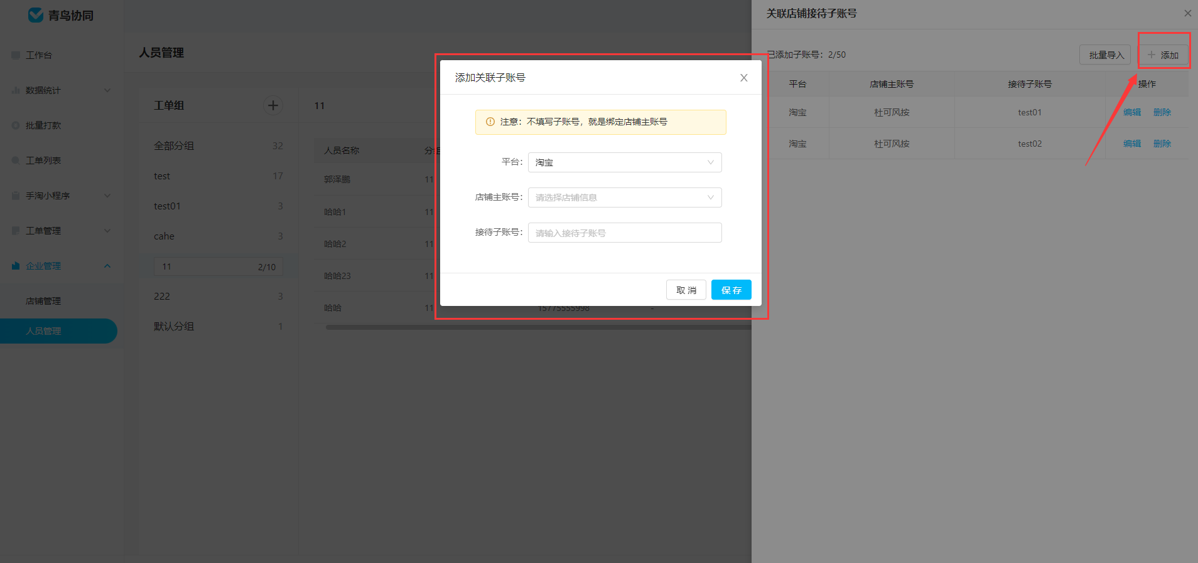Select the 默认分组 group row
This screenshot has width=1198, height=563.
[219, 327]
